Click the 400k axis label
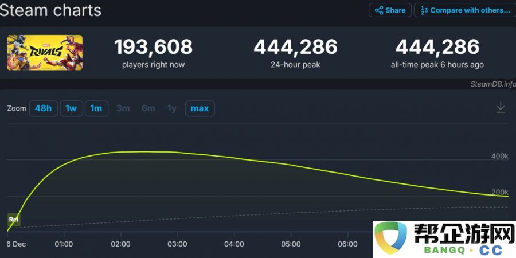This screenshot has height=258, width=516. 499,156
